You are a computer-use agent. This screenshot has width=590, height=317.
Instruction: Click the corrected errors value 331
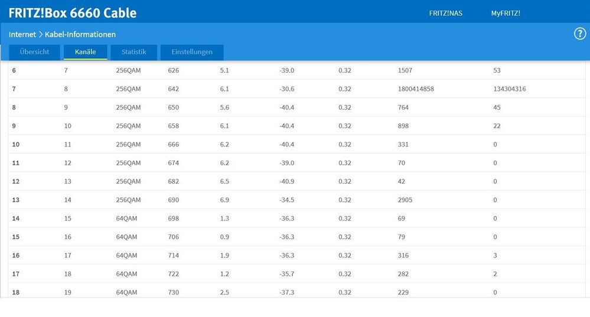pyautogui.click(x=403, y=145)
